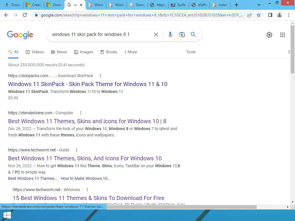Click the forward navigation arrow

pyautogui.click(x=16, y=15)
